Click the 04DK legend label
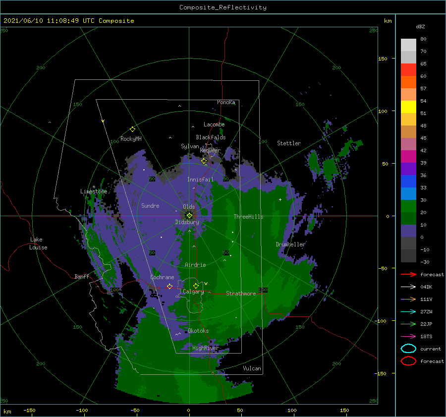Image resolution: width=446 pixels, height=417 pixels. (426, 287)
